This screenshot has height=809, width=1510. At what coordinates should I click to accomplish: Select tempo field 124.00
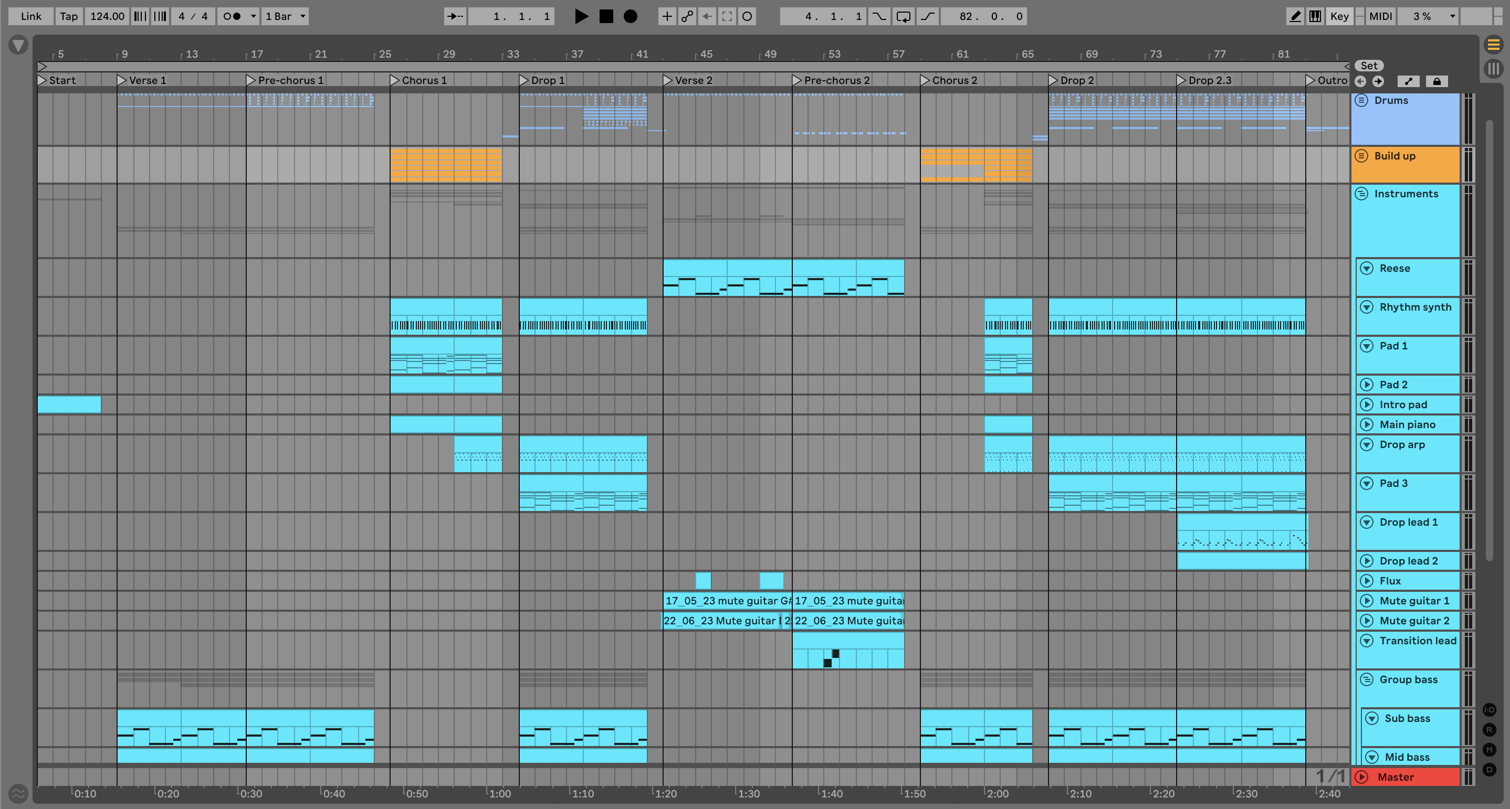pos(107,16)
